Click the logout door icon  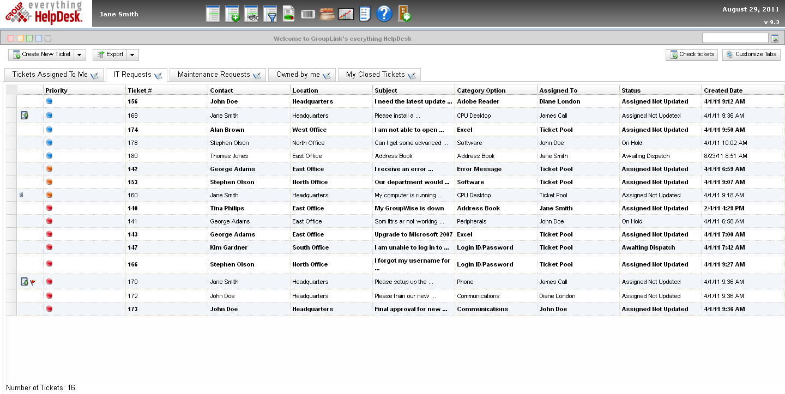point(404,14)
